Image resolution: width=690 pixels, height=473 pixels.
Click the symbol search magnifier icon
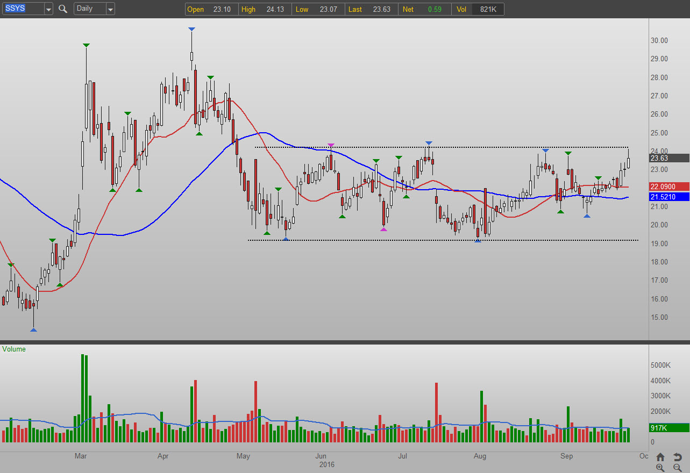pos(63,9)
